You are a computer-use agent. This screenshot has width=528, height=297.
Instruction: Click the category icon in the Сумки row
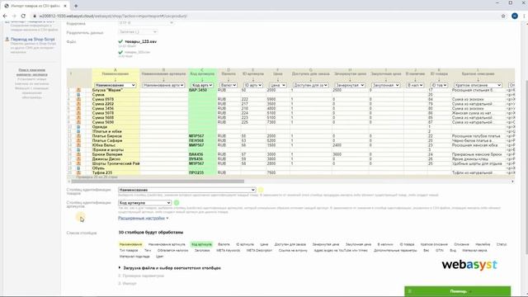tap(78, 95)
